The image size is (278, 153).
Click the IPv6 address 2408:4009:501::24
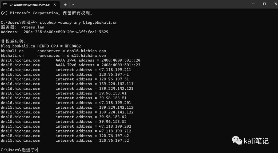click(121, 60)
